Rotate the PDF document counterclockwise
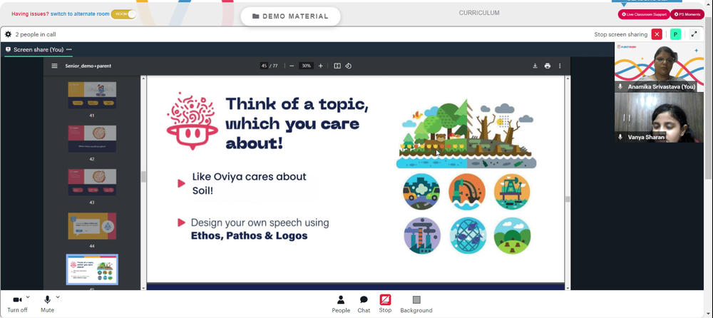This screenshot has height=318, width=713. pyautogui.click(x=349, y=66)
